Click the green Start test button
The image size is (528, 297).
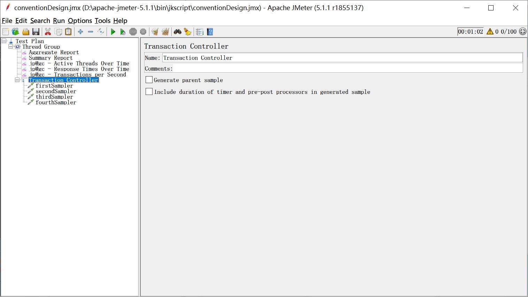pos(113,32)
